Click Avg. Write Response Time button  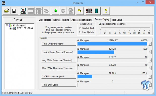click(59, 60)
